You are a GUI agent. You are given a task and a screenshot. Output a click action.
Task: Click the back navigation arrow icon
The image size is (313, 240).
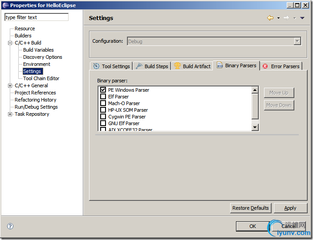(x=270, y=18)
